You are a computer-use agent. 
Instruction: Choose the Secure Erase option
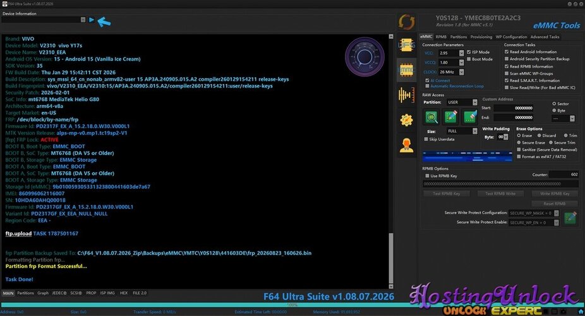(519, 143)
